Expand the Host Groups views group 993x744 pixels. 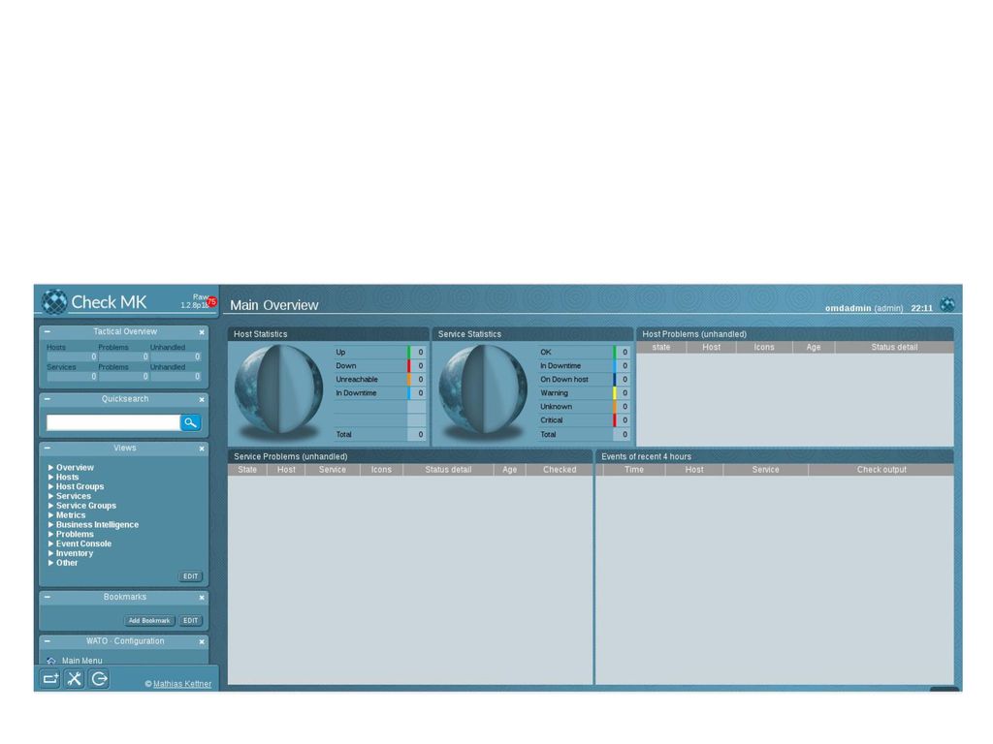(76, 486)
